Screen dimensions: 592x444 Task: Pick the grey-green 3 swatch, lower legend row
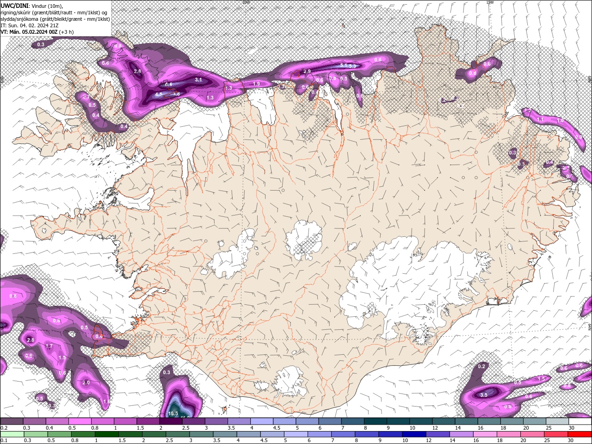coord(201,434)
